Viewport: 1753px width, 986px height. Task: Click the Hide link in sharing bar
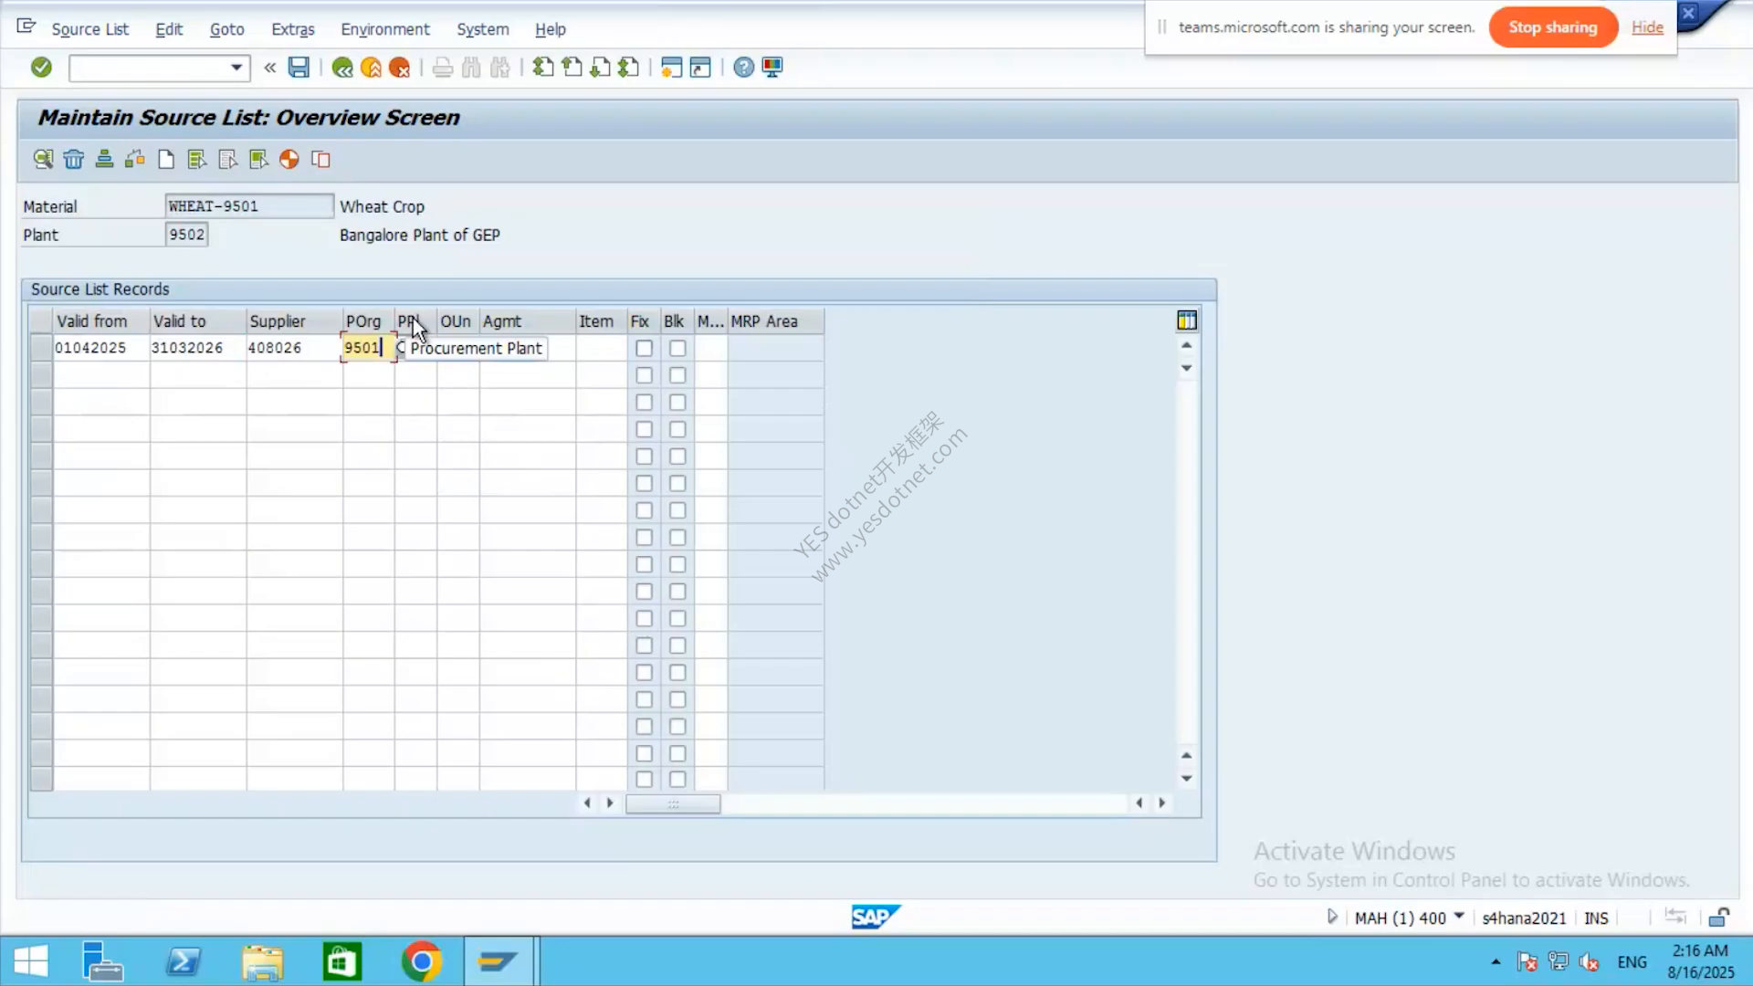point(1647,27)
